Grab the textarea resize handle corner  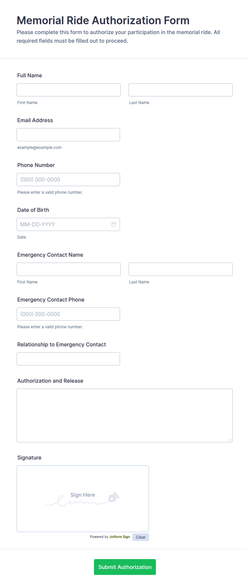(x=230, y=439)
